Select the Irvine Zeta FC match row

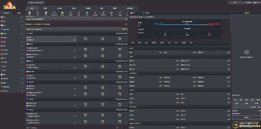[x=51, y=77]
